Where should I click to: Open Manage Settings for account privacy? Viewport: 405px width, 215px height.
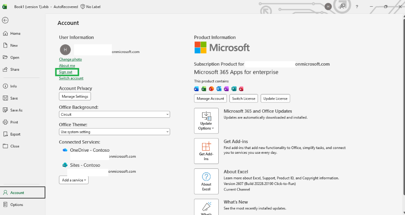tap(75, 96)
